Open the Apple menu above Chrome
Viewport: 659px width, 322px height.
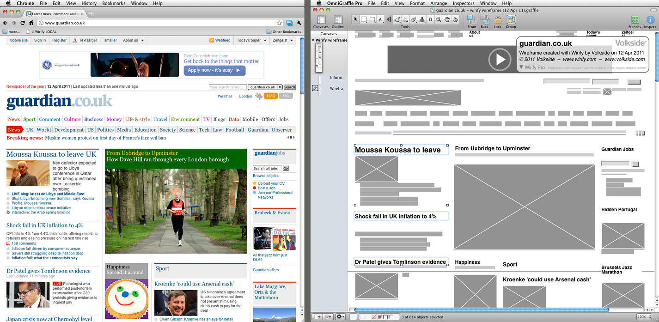[7, 3]
